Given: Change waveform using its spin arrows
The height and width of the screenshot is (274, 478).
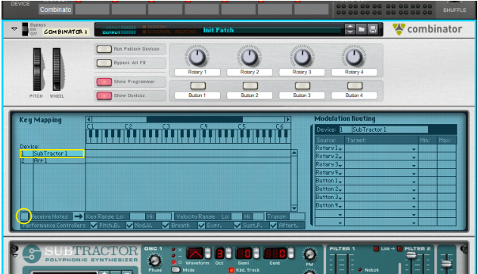Looking at the screenshot, I should tap(207, 254).
